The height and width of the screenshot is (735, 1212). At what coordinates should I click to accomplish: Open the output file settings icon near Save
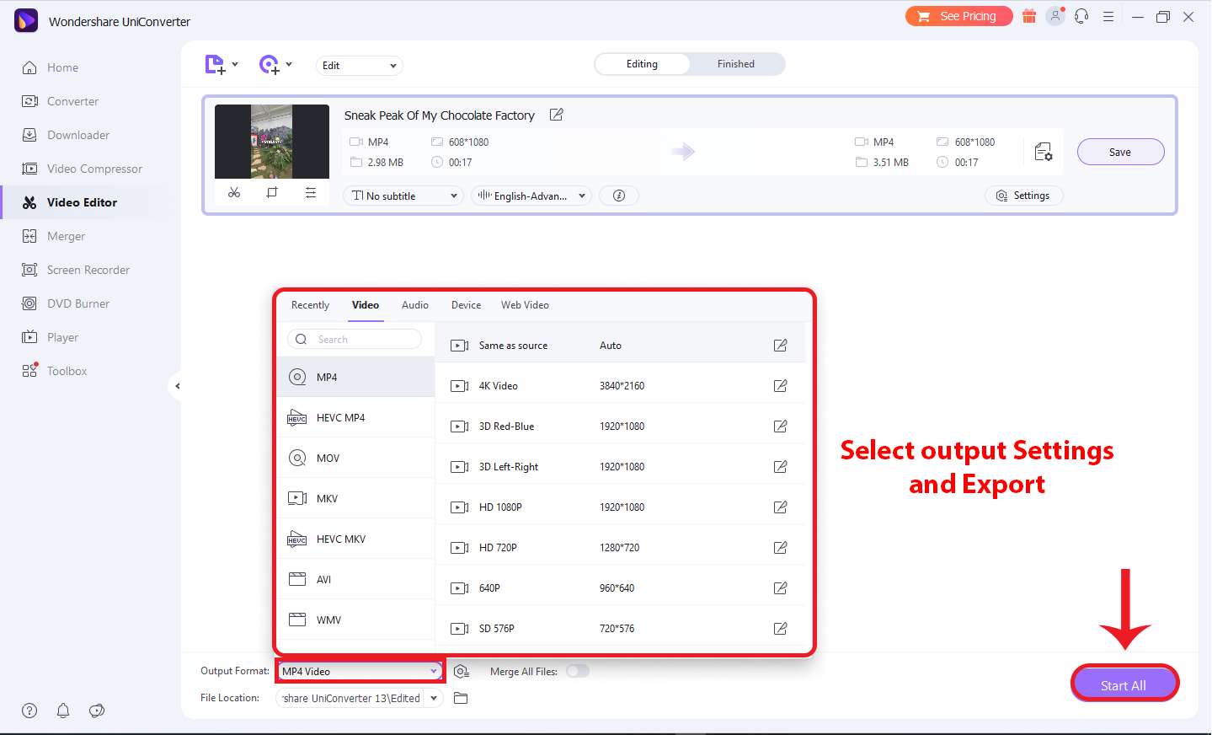pos(1044,152)
